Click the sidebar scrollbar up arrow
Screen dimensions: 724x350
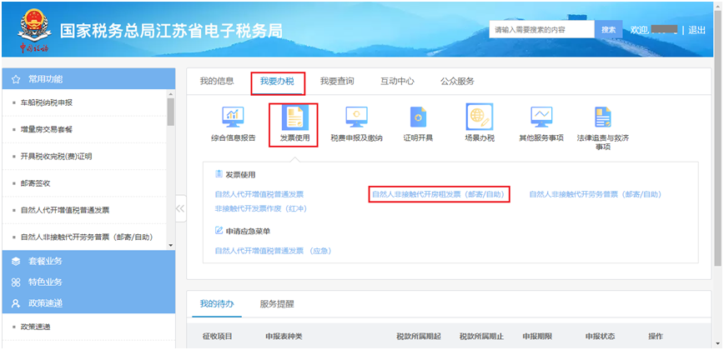tap(171, 94)
